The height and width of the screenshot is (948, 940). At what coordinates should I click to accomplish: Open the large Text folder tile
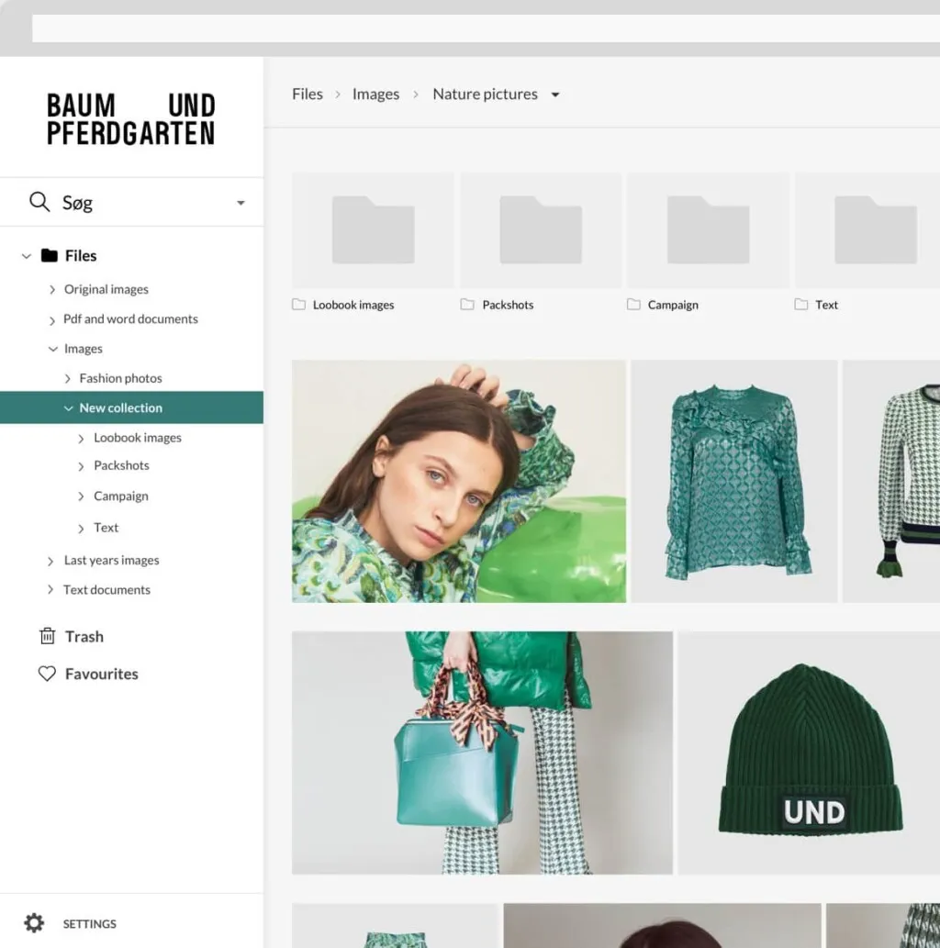867,229
